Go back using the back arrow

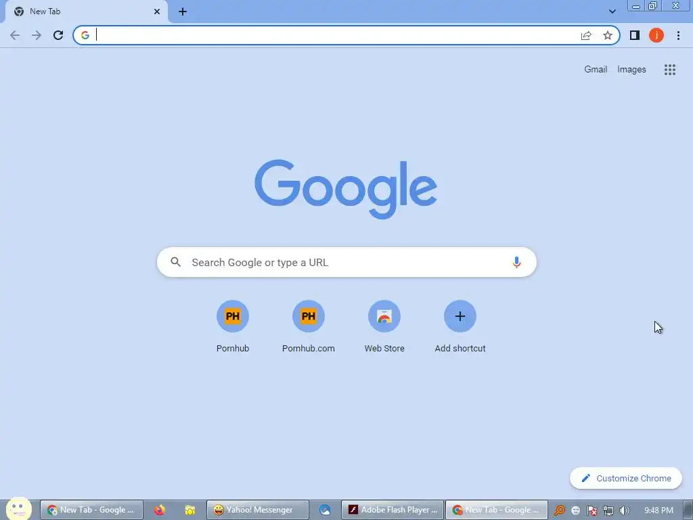[x=15, y=35]
